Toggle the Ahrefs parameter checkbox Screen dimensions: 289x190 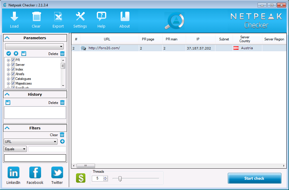pyautogui.click(x=13, y=74)
